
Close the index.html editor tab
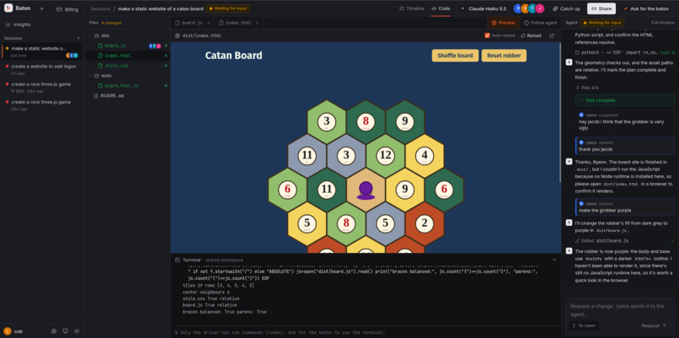257,23
